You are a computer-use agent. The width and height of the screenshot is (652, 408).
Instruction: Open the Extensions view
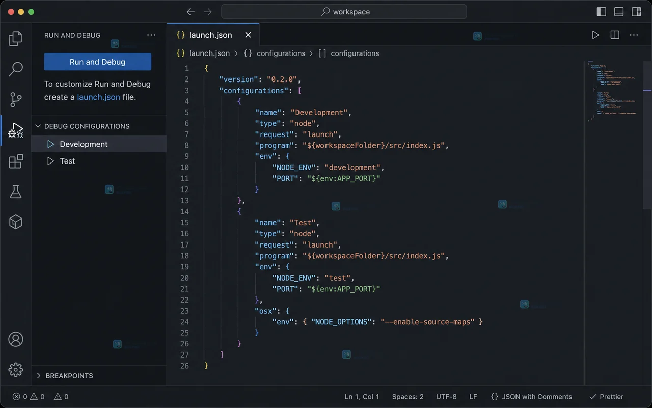16,161
